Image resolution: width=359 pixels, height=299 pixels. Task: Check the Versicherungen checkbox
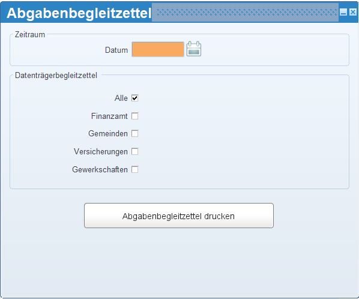pyautogui.click(x=135, y=151)
